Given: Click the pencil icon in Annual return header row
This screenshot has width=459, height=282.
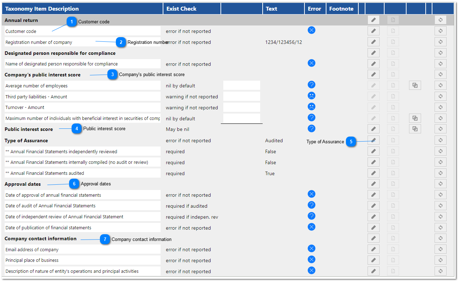Looking at the screenshot, I should [x=373, y=20].
